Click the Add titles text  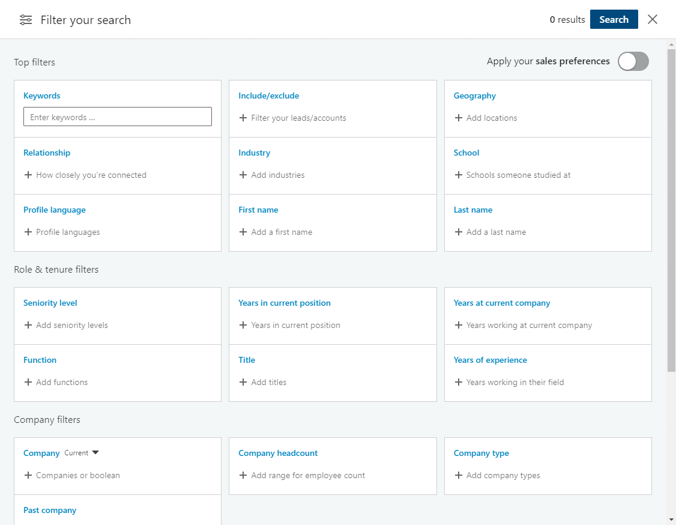click(268, 382)
